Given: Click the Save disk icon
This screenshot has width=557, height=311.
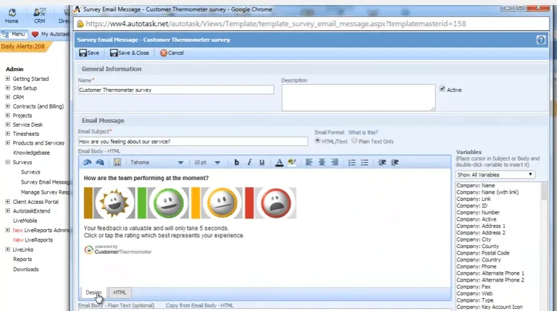Looking at the screenshot, I should [83, 53].
